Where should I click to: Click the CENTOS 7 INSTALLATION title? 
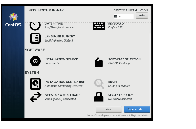(131, 10)
